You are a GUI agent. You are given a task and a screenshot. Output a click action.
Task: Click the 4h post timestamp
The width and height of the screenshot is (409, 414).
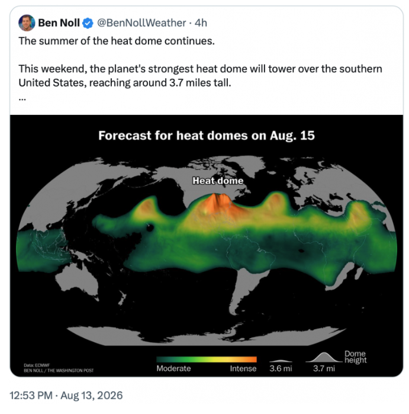click(x=201, y=23)
